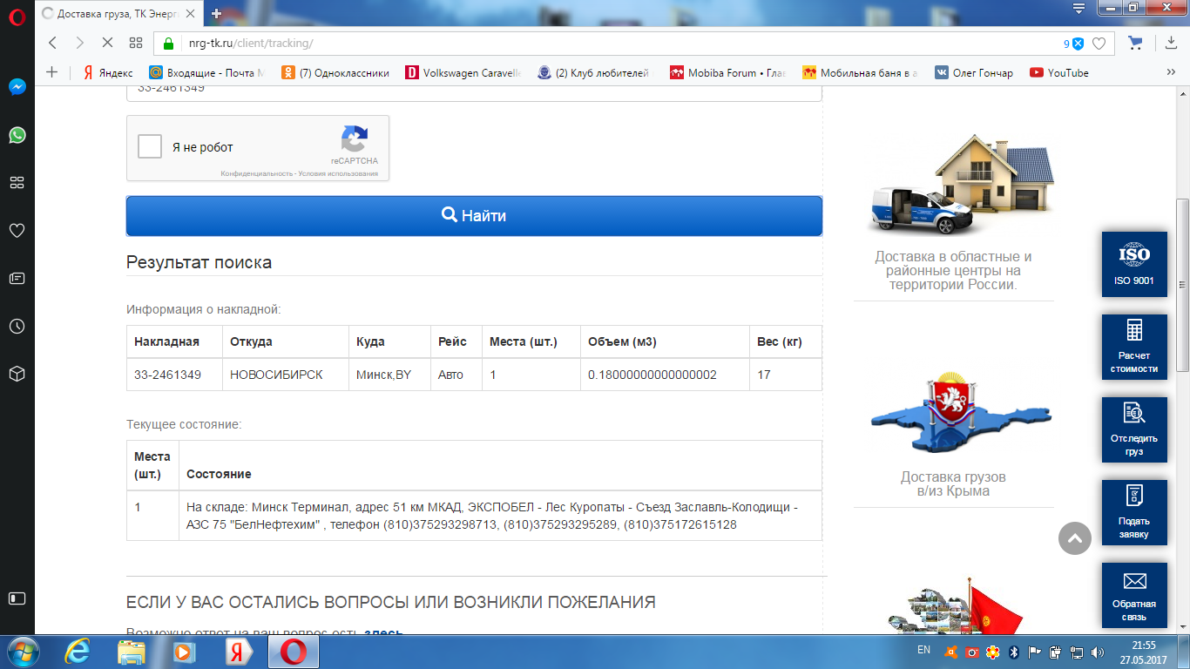
Task: Open Extensions cube icon in sidebar
Action: 17,374
